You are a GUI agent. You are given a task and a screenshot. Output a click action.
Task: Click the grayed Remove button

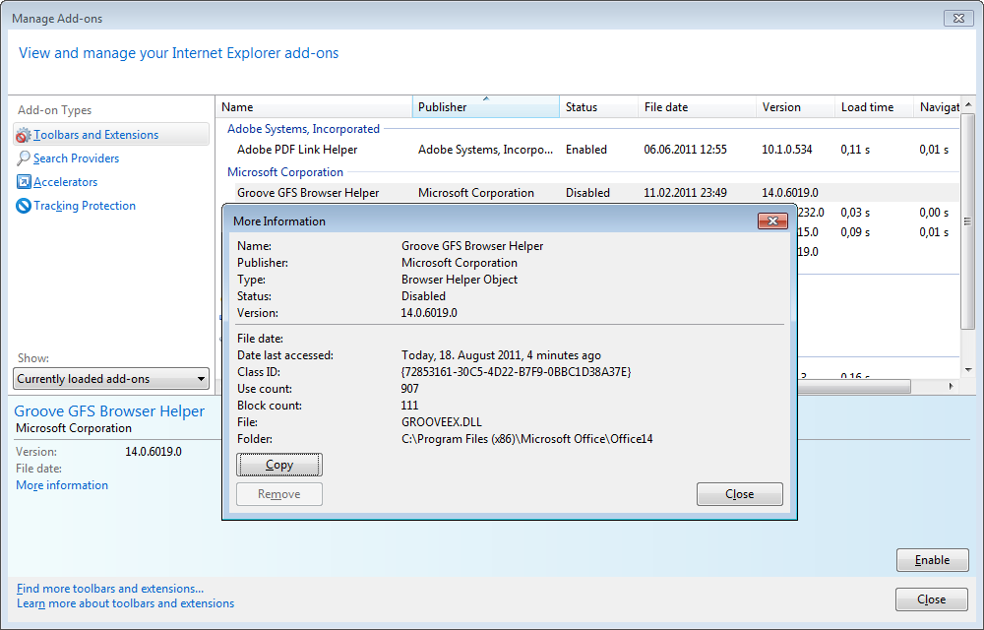coord(279,494)
